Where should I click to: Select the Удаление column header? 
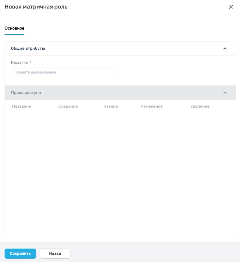[200, 106]
